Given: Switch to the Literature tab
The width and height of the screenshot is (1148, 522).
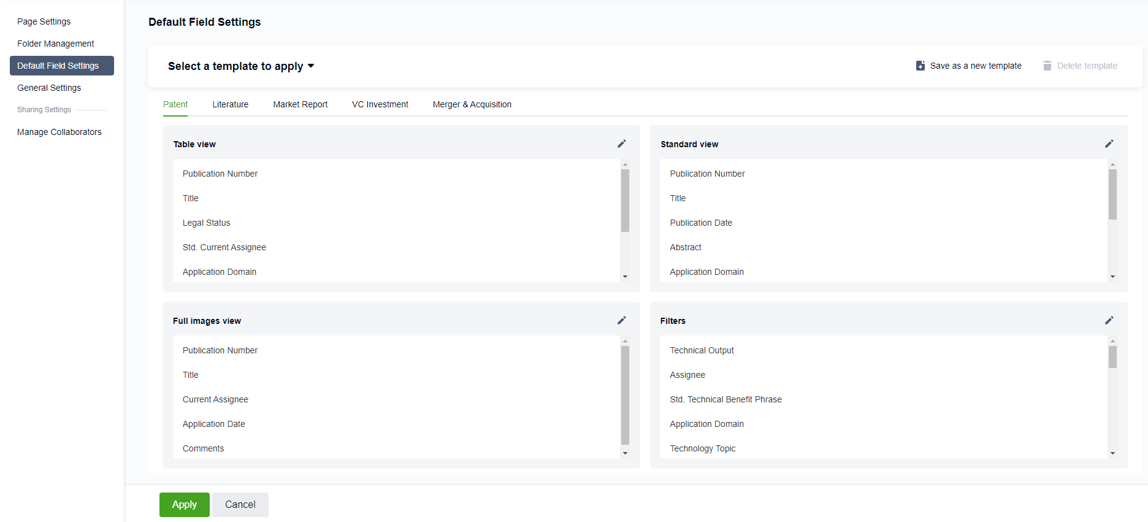Looking at the screenshot, I should 230,104.
